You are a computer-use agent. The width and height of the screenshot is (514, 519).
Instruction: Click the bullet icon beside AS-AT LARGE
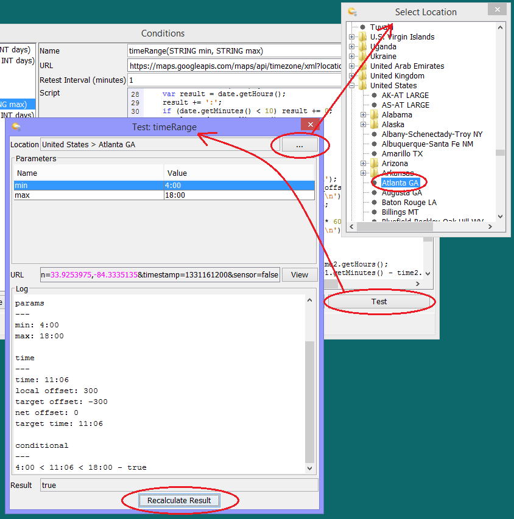pyautogui.click(x=374, y=105)
